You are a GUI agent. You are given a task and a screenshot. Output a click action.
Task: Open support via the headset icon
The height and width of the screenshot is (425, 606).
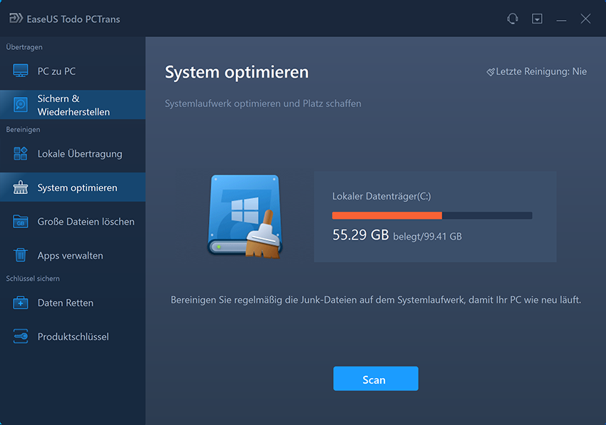click(512, 19)
